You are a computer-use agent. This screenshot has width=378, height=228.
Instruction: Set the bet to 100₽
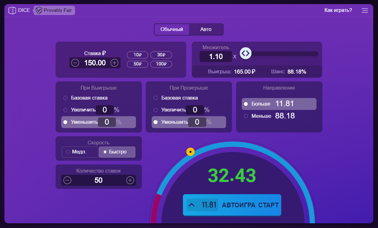click(161, 64)
